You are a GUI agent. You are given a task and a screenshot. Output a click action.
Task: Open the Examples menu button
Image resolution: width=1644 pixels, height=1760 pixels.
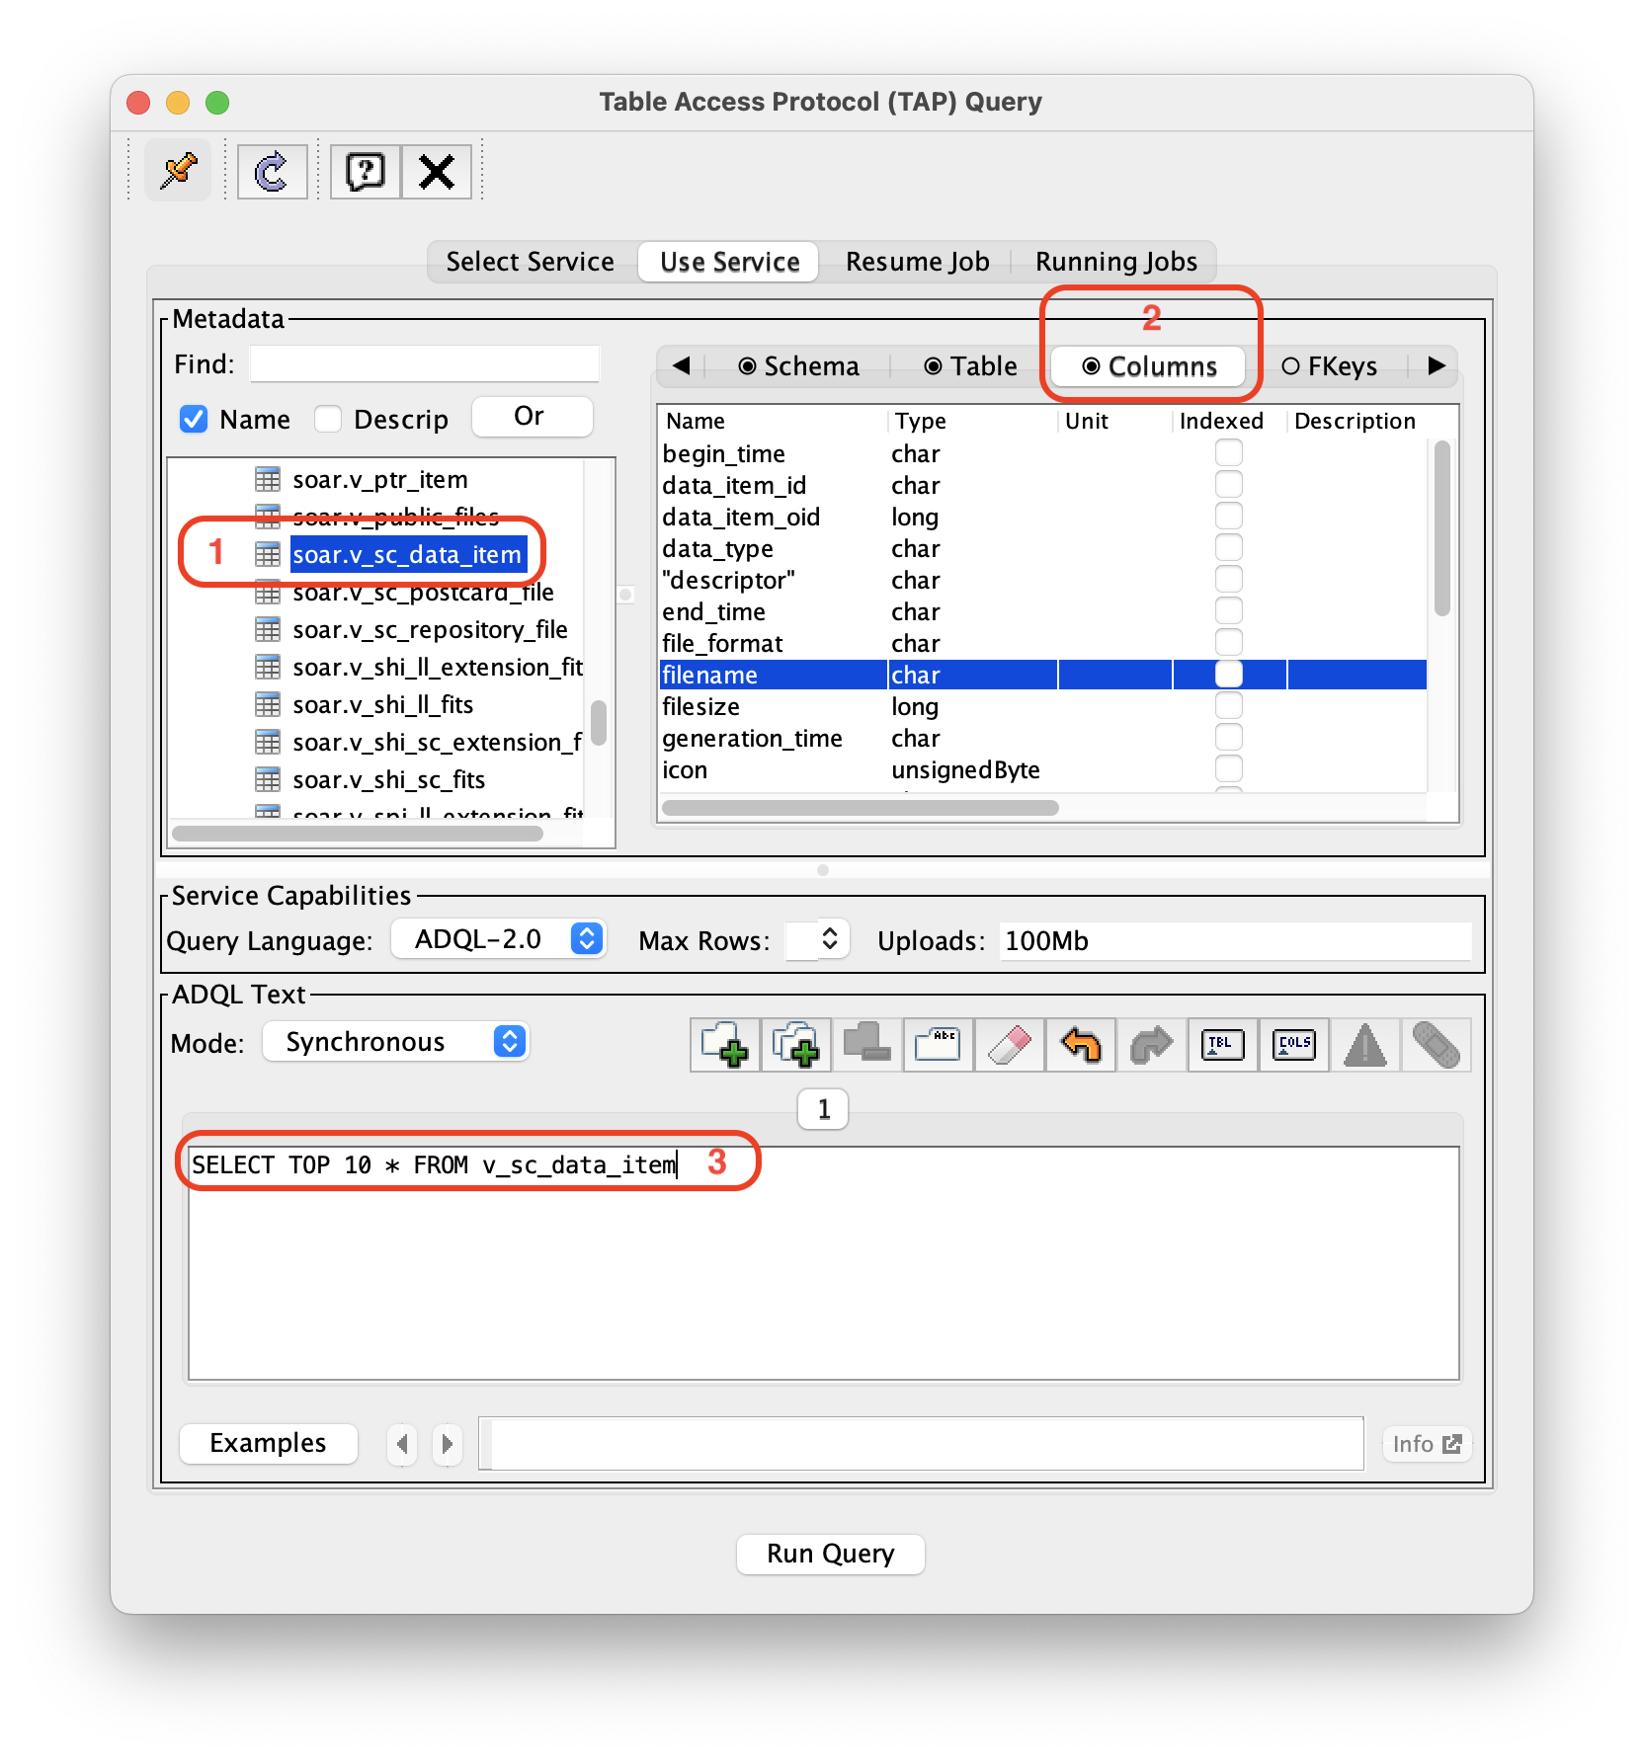pos(268,1443)
